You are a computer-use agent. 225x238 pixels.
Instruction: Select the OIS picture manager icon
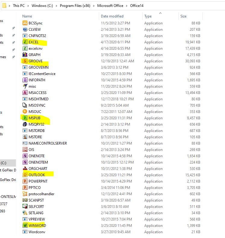pos(25,149)
